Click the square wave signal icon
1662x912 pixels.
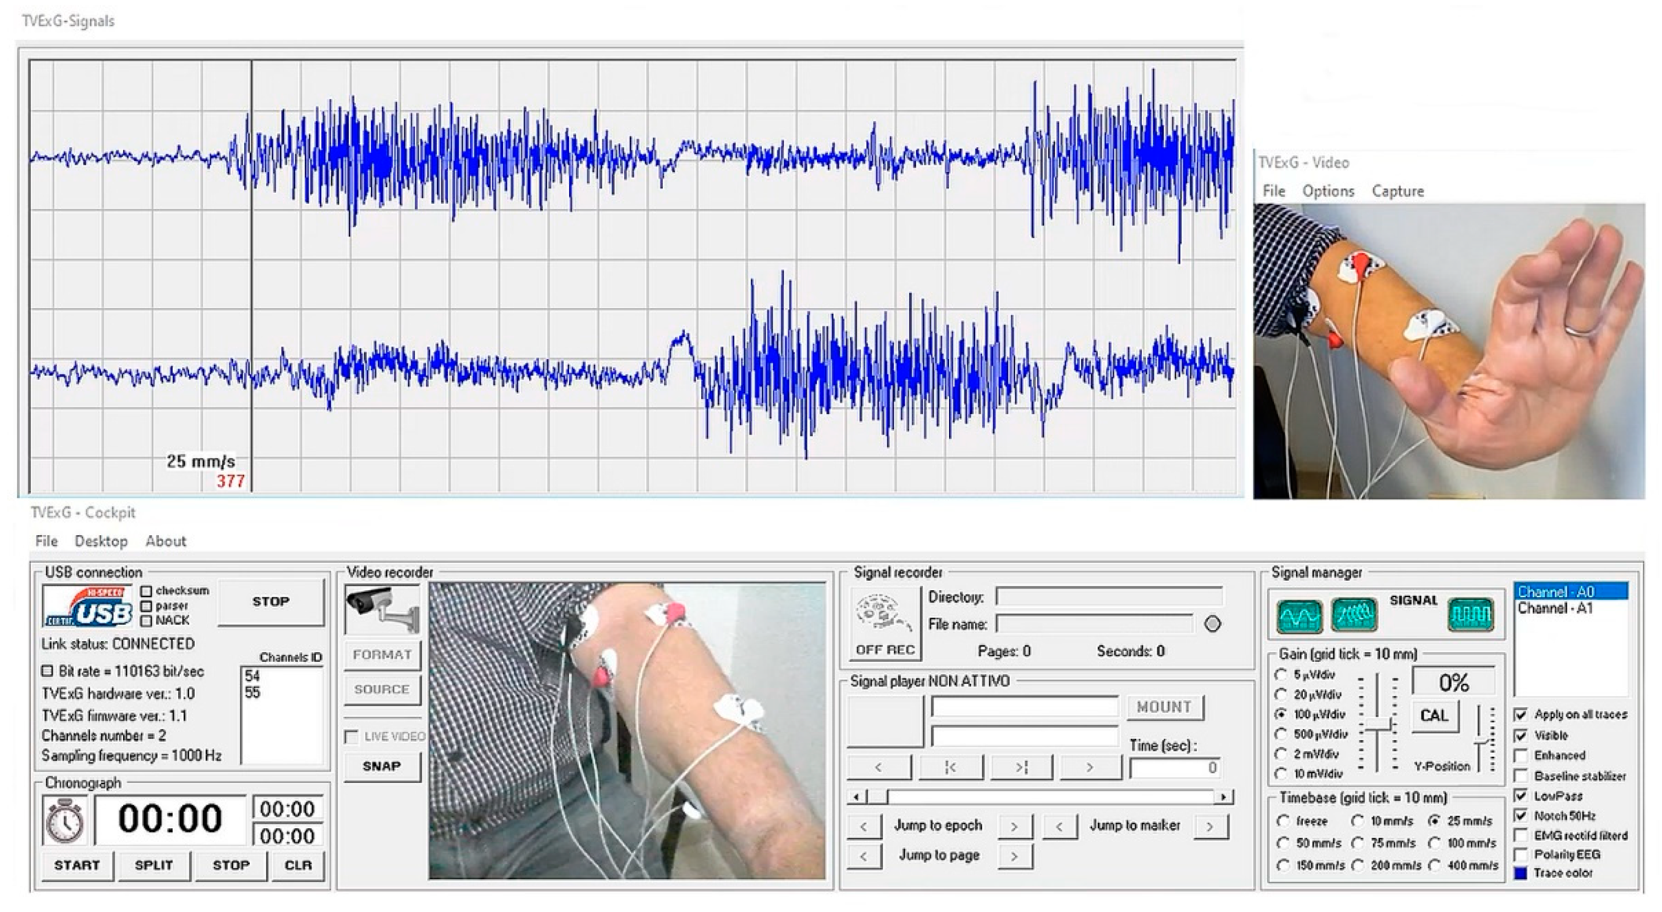1470,615
